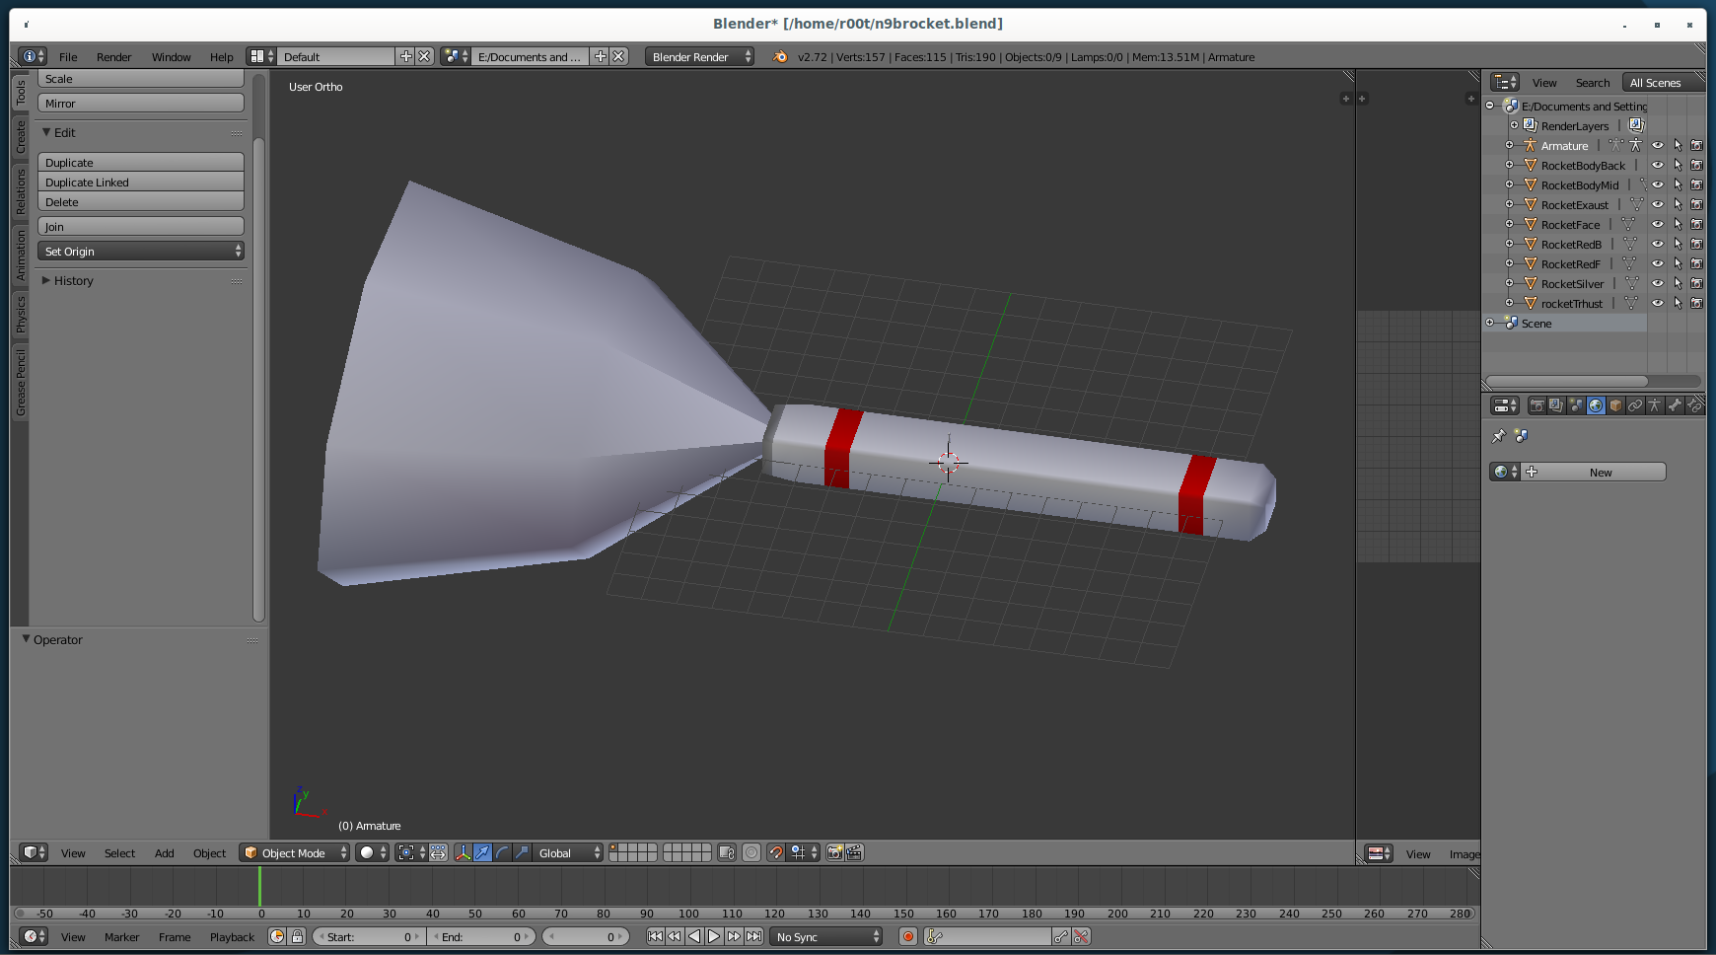Click the Blender logo icon in the info bar
Viewport: 1716px width, 955px height.
tap(780, 56)
